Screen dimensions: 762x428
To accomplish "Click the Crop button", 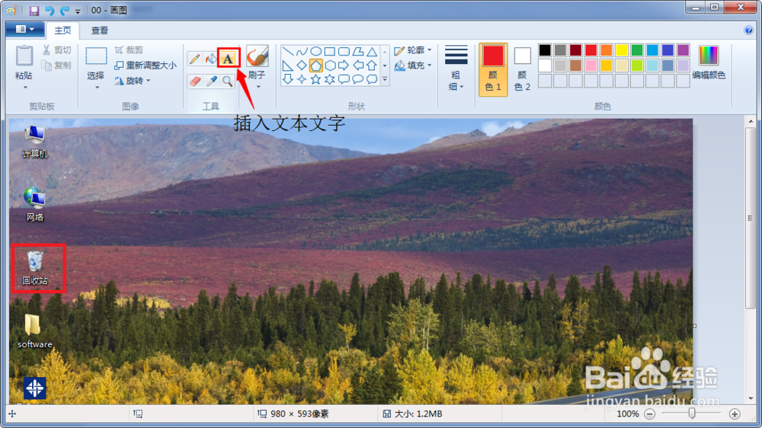I will click(x=129, y=50).
